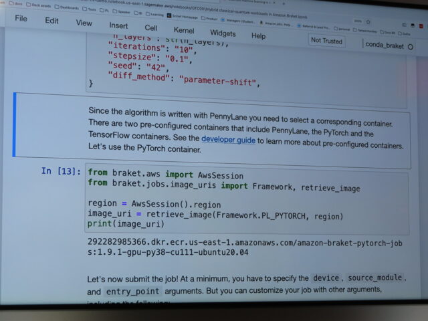
Task: Open the Widgets menu
Action: pos(223,33)
